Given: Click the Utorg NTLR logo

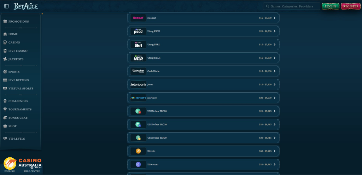Looking at the screenshot, I should 138,58.
